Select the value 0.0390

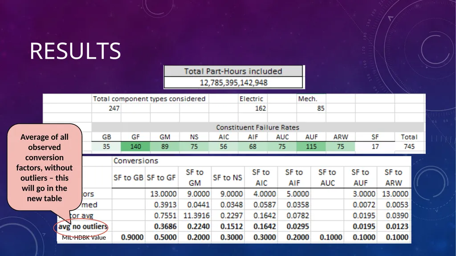(x=397, y=215)
